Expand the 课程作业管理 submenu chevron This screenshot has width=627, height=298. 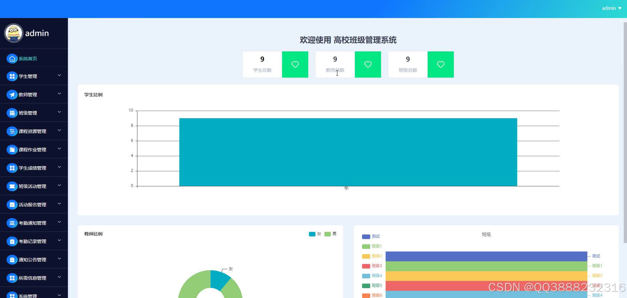pyautogui.click(x=59, y=149)
